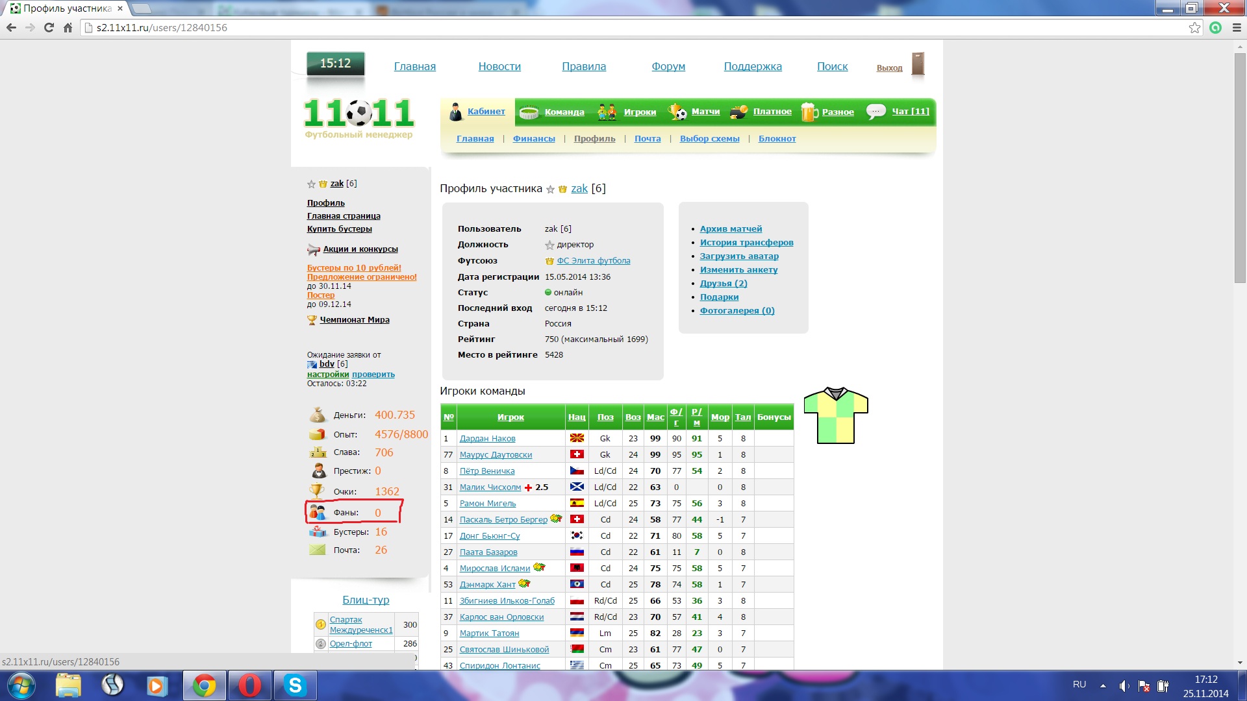
Task: Click the Chrome back arrow button
Action: point(11,27)
